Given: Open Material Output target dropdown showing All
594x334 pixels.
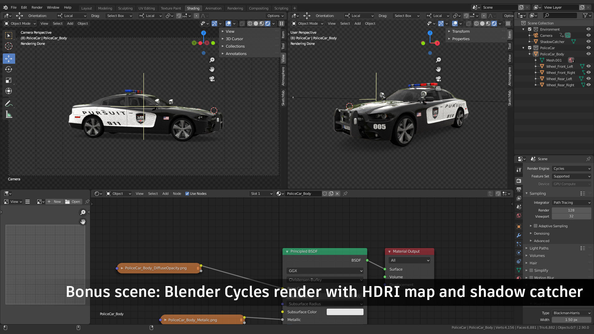Looking at the screenshot, I should point(409,260).
